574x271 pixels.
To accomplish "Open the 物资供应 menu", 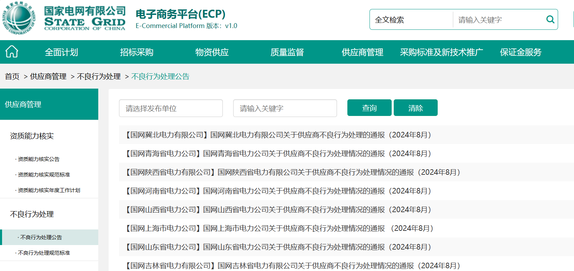I will click(212, 52).
